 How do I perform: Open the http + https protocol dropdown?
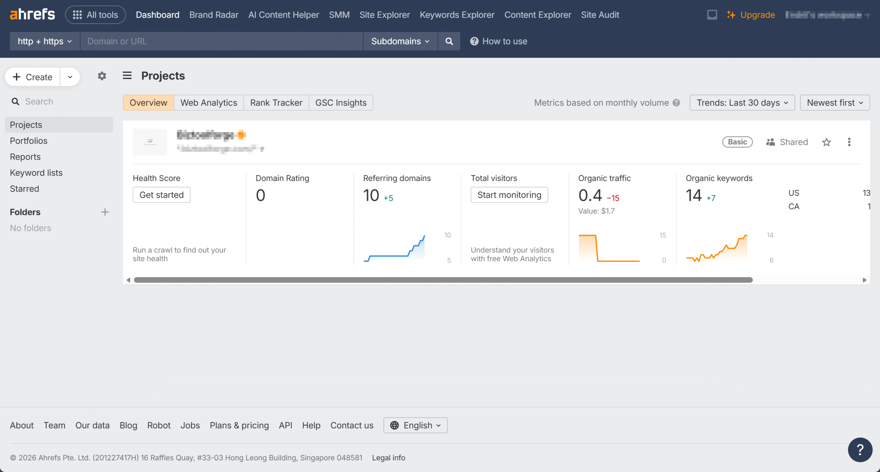[x=44, y=41]
